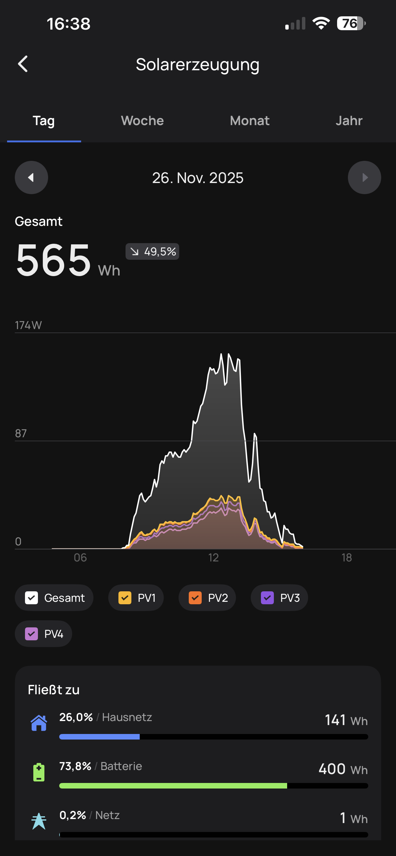Switch to the Tag tab
Screen dimensions: 396x856
pos(43,121)
